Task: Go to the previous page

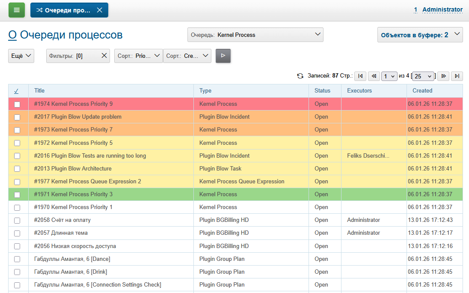Action: coord(374,76)
